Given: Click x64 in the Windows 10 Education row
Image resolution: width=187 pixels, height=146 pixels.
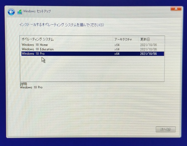Looking at the screenshot, I should [x=117, y=49].
